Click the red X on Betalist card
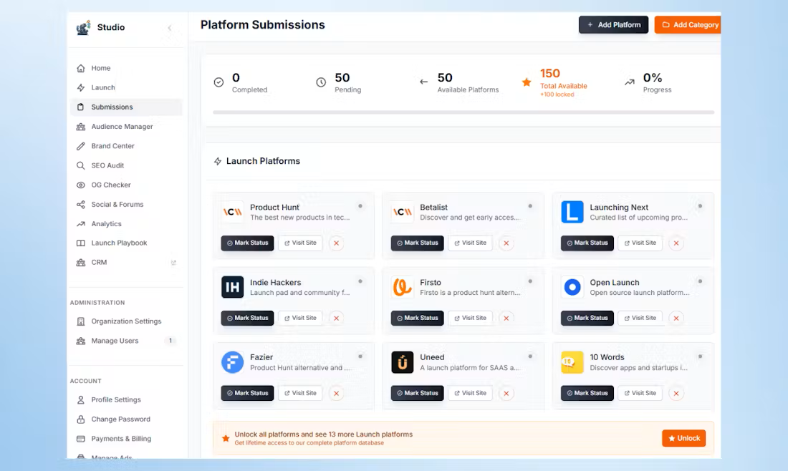This screenshot has width=788, height=471. 506,243
